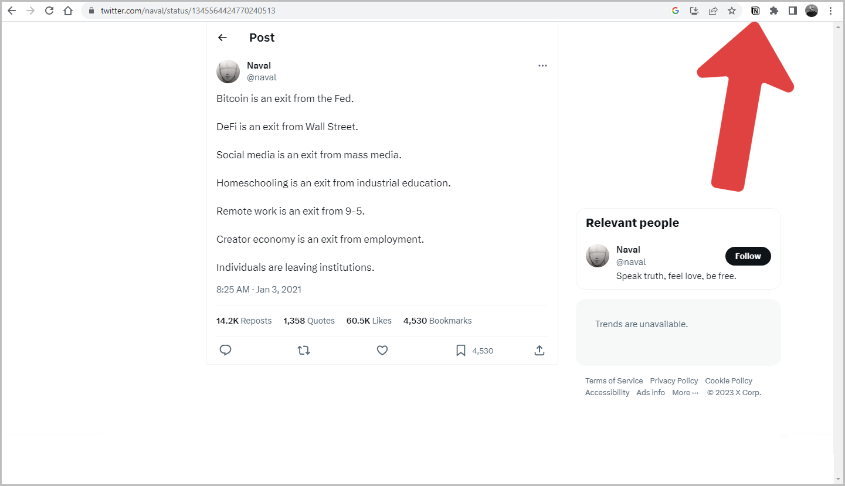Click the Chrome extensions puzzle icon
Screen dimensions: 845x486
pos(774,11)
